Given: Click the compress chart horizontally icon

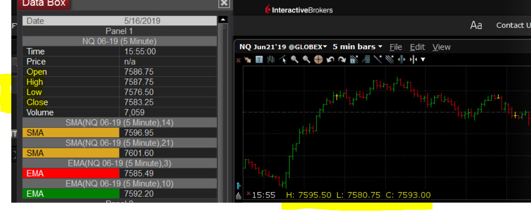Looking at the screenshot, I should pos(414,60).
